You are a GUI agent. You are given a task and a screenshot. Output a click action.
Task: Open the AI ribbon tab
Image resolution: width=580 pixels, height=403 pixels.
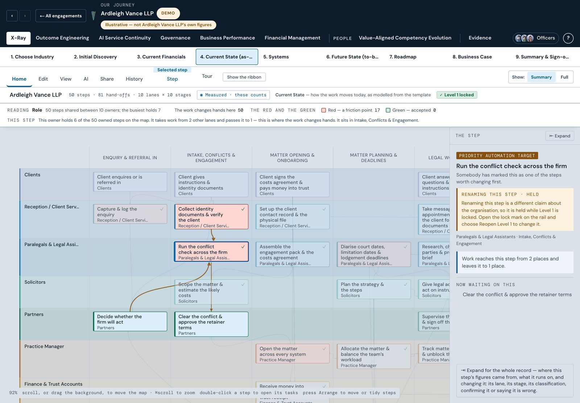coord(86,79)
